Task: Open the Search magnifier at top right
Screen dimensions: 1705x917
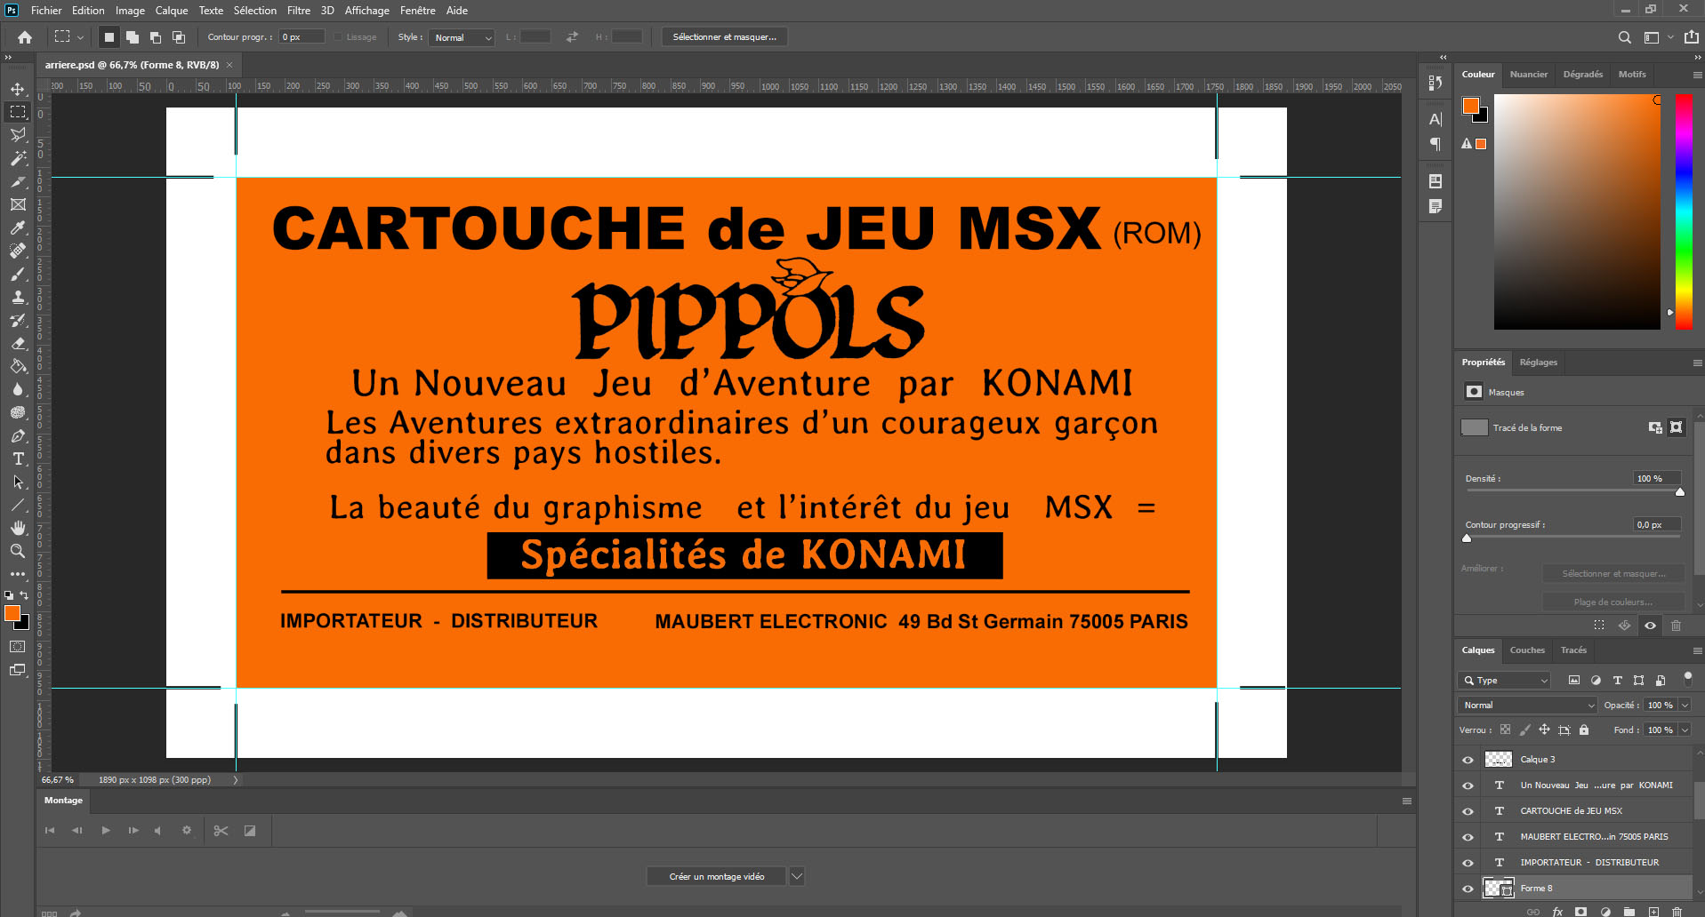Action: [x=1624, y=37]
